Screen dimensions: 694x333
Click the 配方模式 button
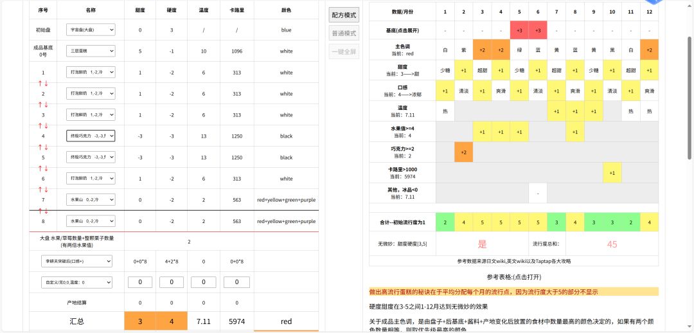click(x=344, y=15)
